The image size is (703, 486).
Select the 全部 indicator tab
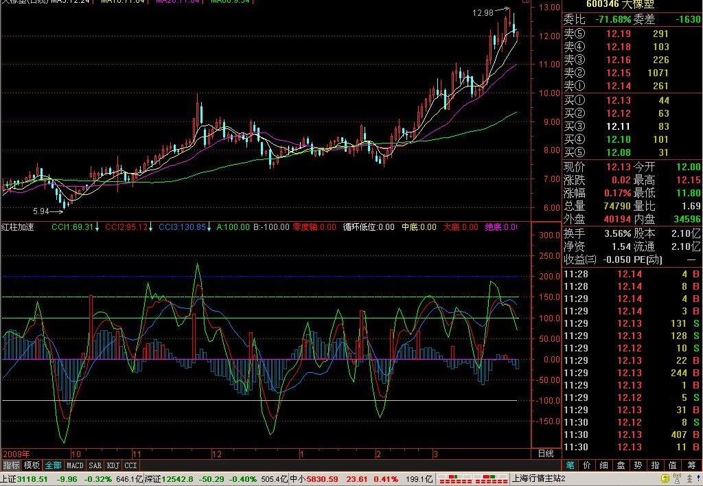[x=53, y=465]
